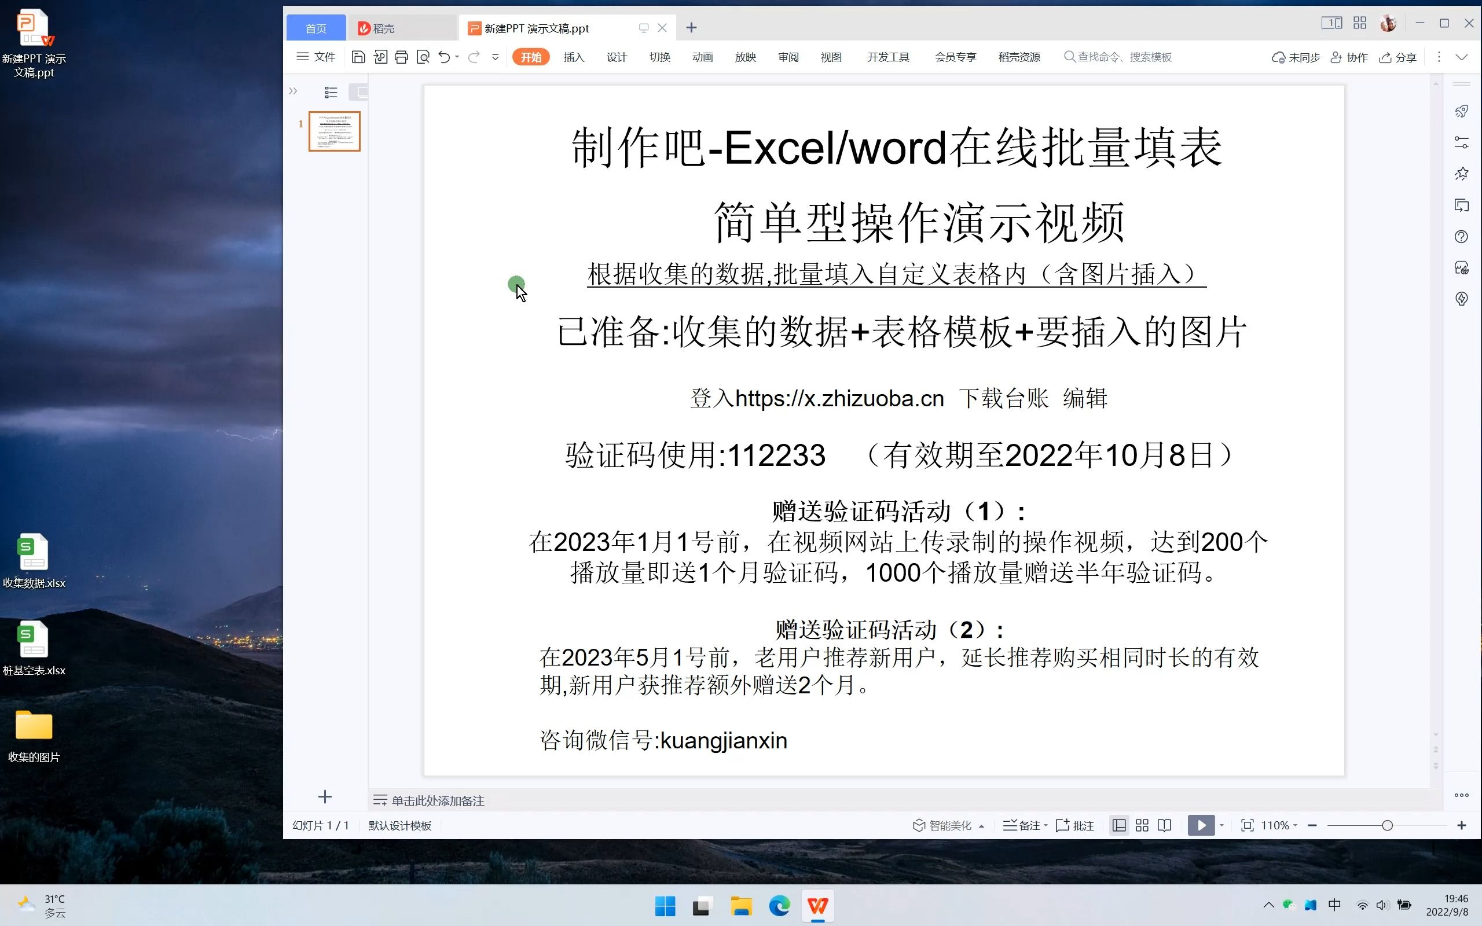Screen dimensions: 1482x926
Task: Open the 智能美化 menu
Action: click(948, 825)
